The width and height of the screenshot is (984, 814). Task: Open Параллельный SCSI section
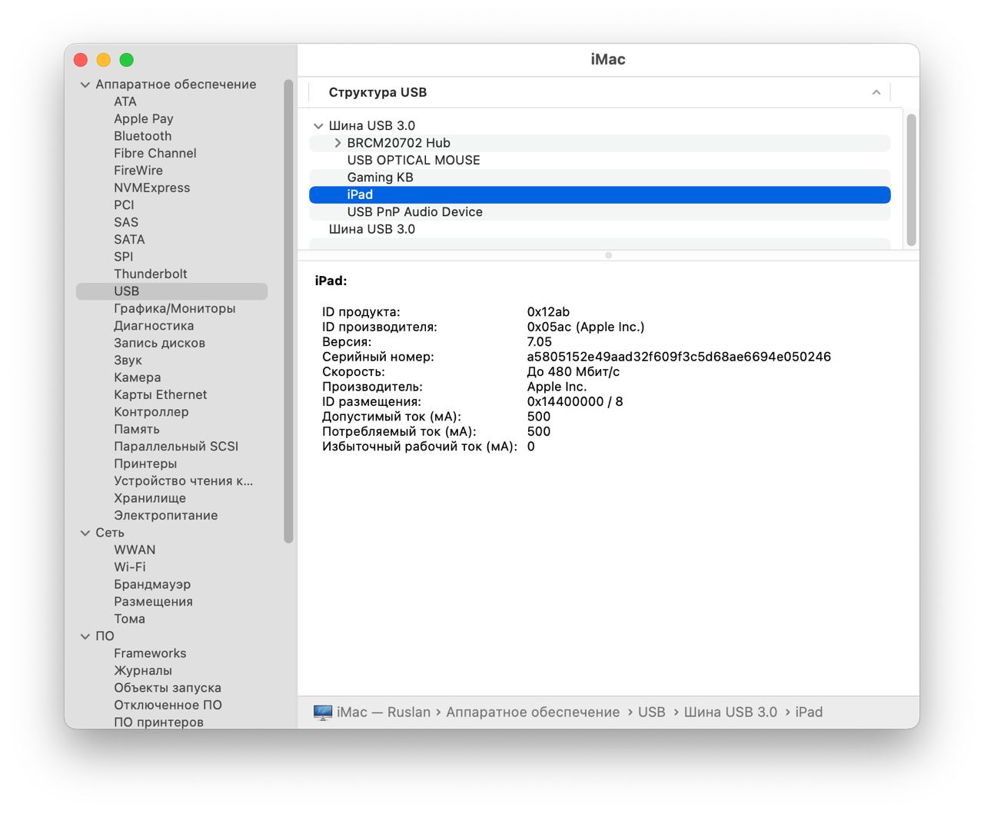(x=176, y=447)
